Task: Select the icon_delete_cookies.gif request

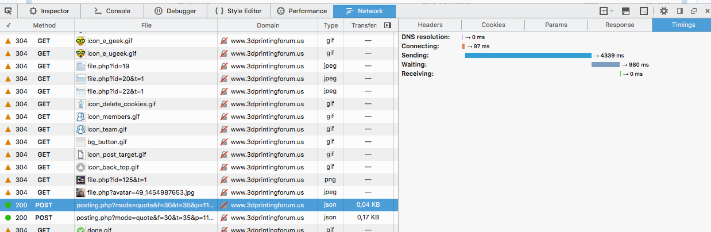Action: [121, 104]
